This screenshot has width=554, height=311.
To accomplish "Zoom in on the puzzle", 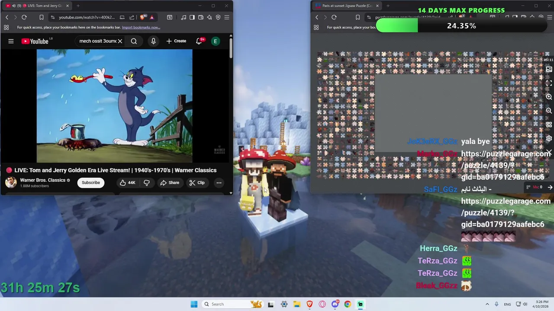I will [549, 97].
